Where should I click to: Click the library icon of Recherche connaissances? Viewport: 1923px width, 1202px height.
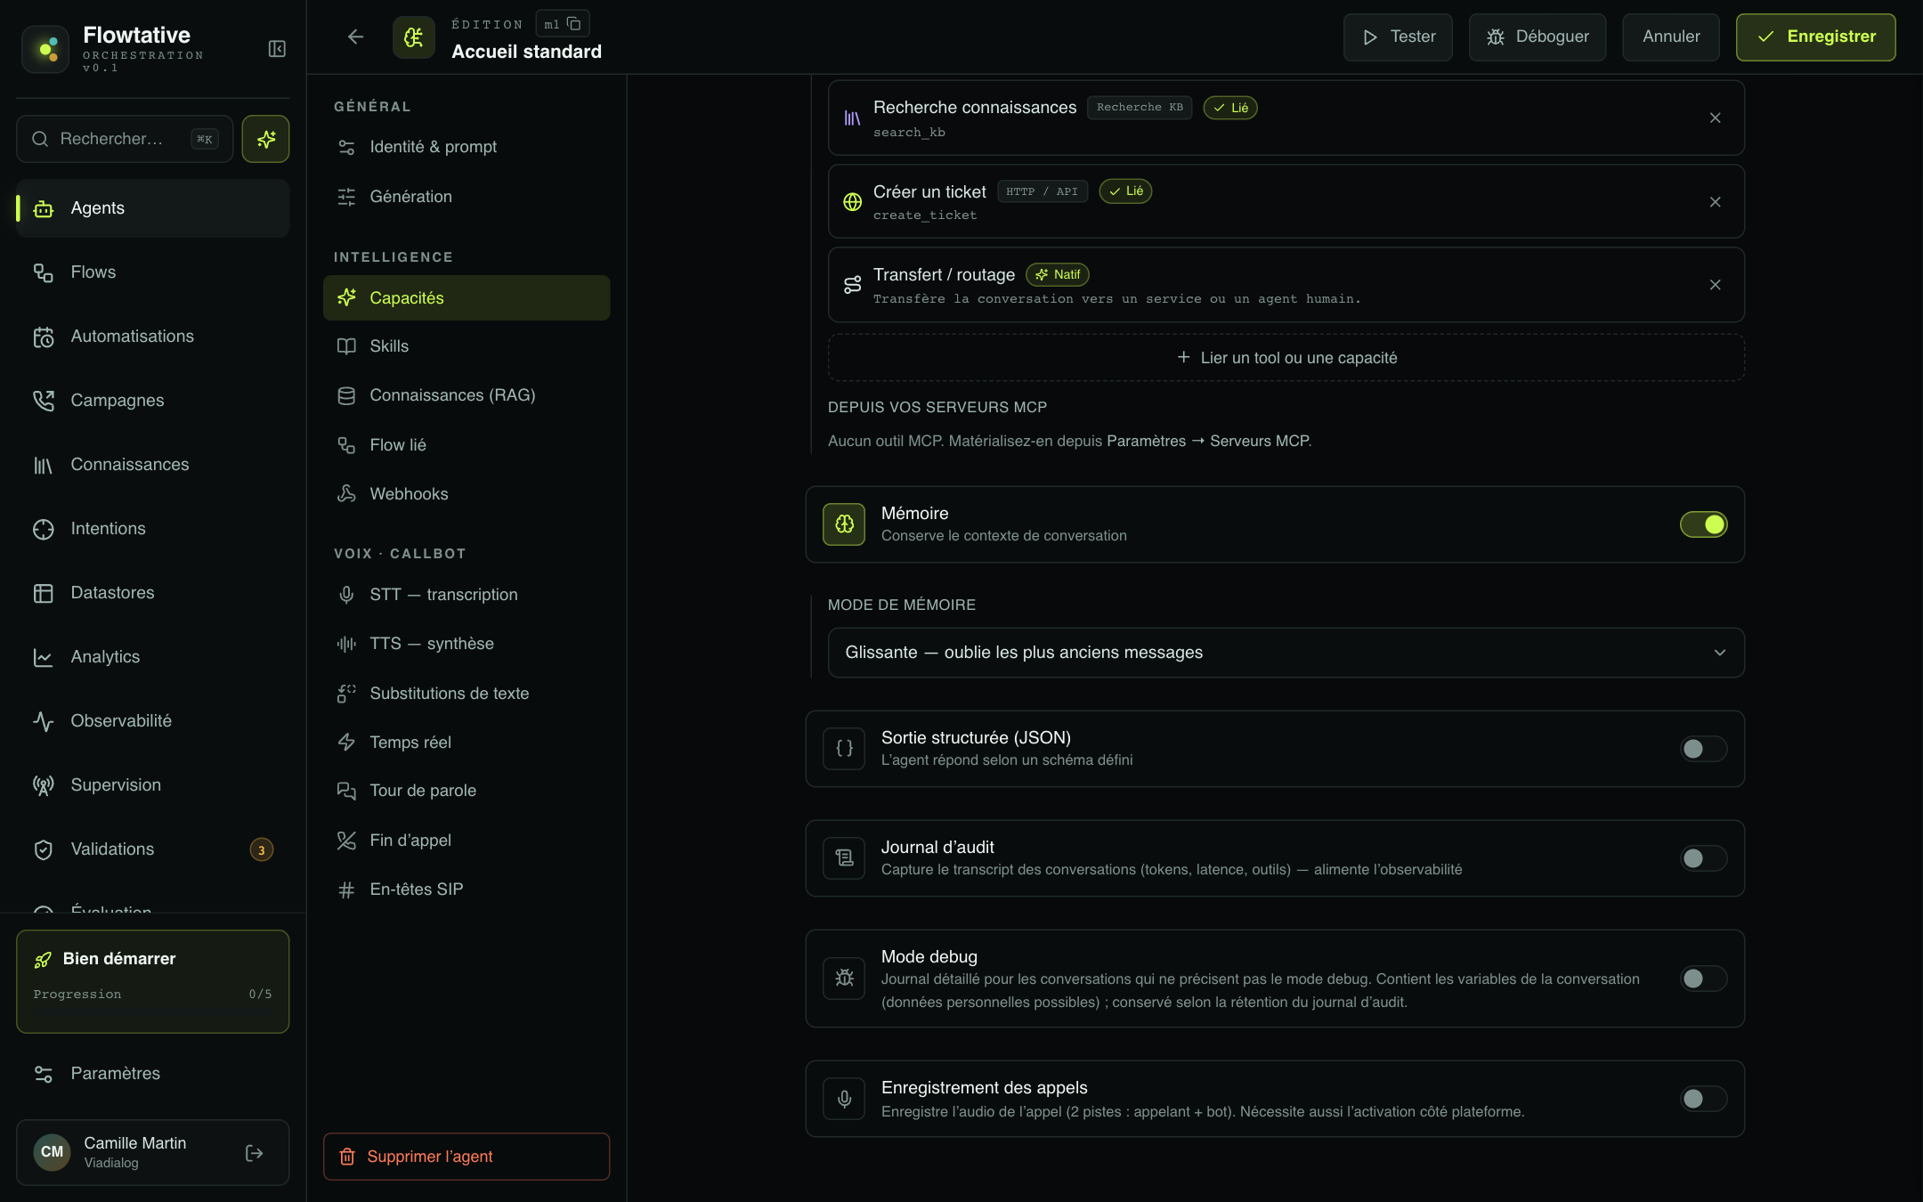pyautogui.click(x=852, y=118)
